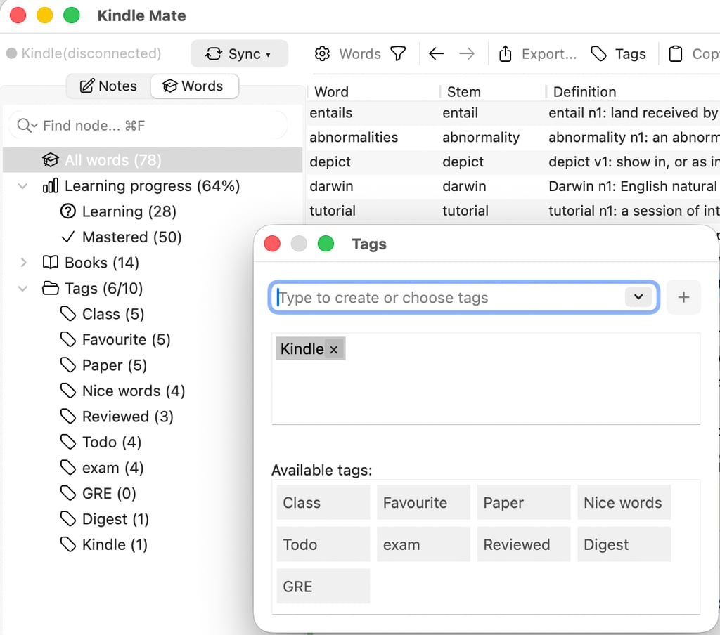The width and height of the screenshot is (720, 635).
Task: Focus the Find node search field
Action: tap(155, 126)
